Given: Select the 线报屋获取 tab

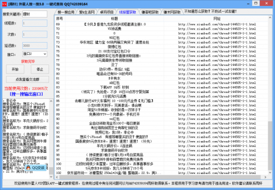Looking at the screenshot, I should [x=127, y=12].
